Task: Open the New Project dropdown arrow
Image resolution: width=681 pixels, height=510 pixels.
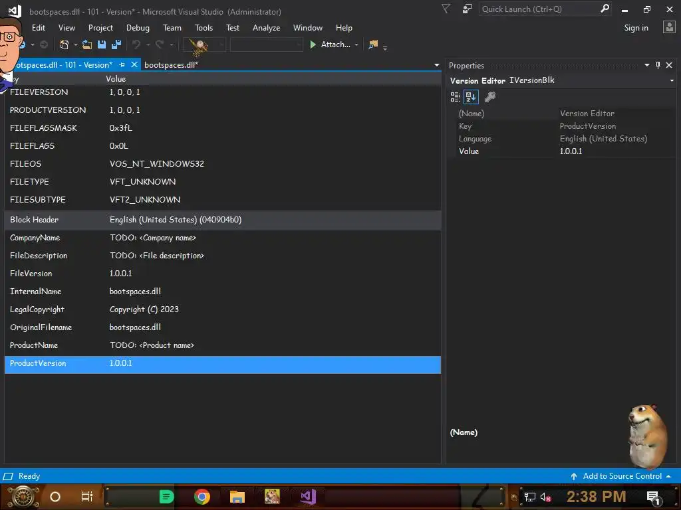Action: tap(76, 44)
